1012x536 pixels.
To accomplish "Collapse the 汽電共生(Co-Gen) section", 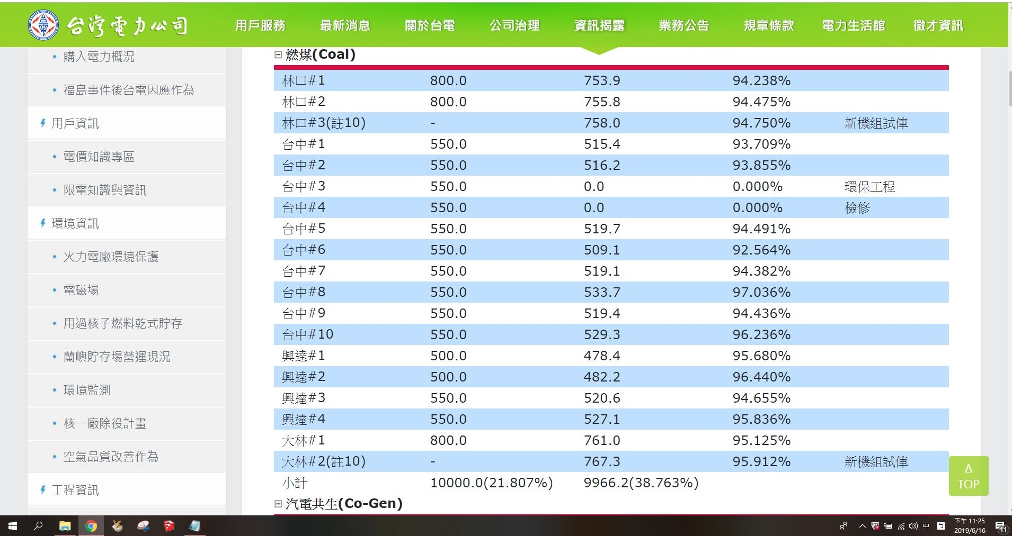I will (278, 504).
